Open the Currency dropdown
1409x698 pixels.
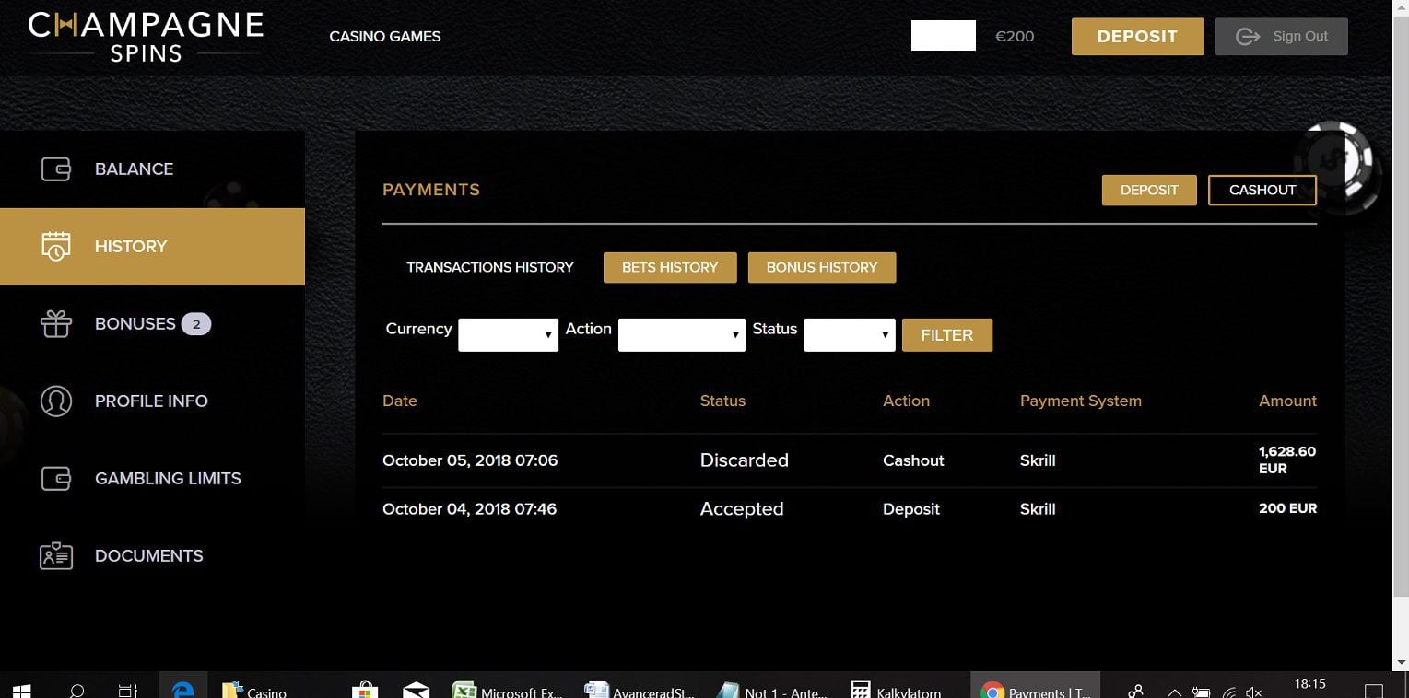click(x=509, y=335)
